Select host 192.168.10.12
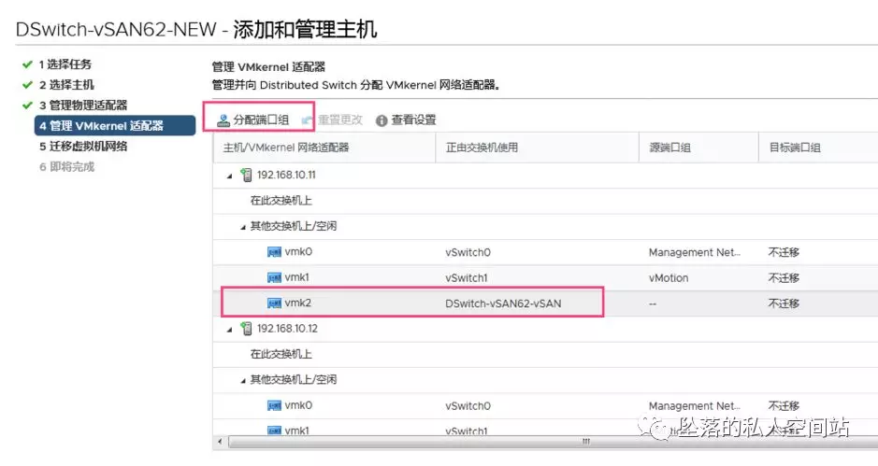This screenshot has height=466, width=878. 287,329
